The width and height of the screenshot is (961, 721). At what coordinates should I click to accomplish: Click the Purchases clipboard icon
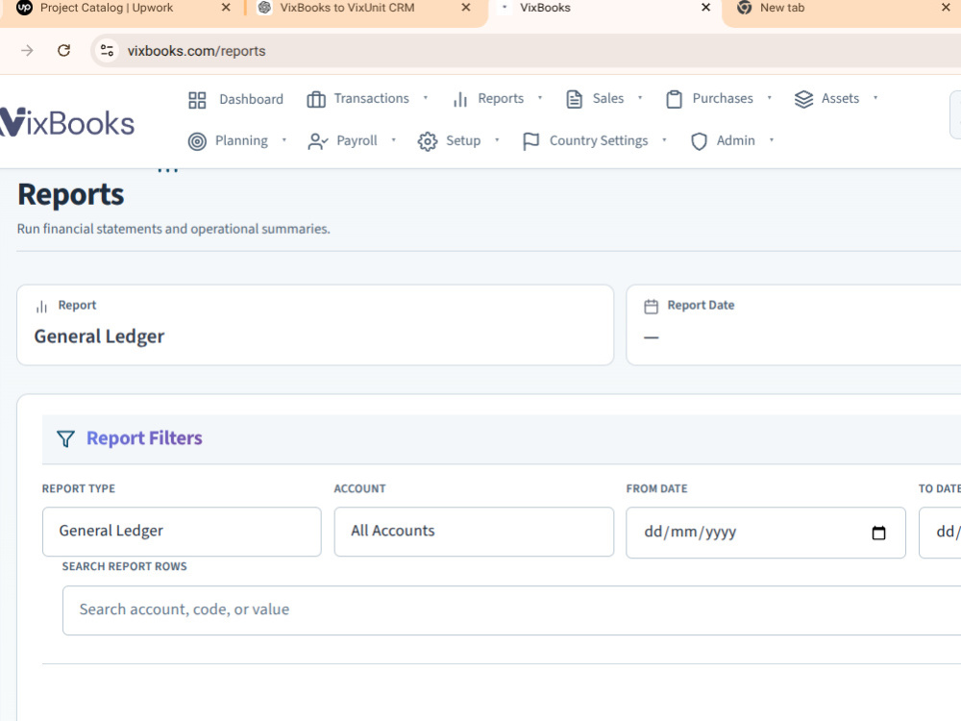pyautogui.click(x=675, y=99)
